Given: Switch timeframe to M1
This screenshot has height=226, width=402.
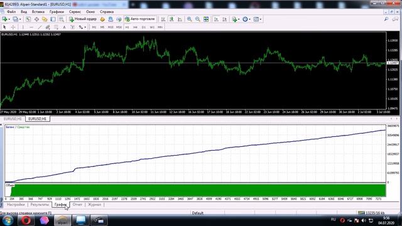Looking at the screenshot, I should [x=94, y=27].
